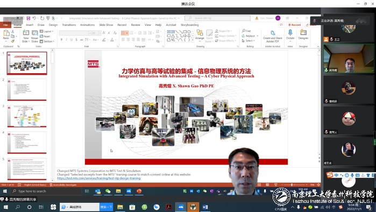Start presentation from beginning icon

pyautogui.click(x=48, y=18)
